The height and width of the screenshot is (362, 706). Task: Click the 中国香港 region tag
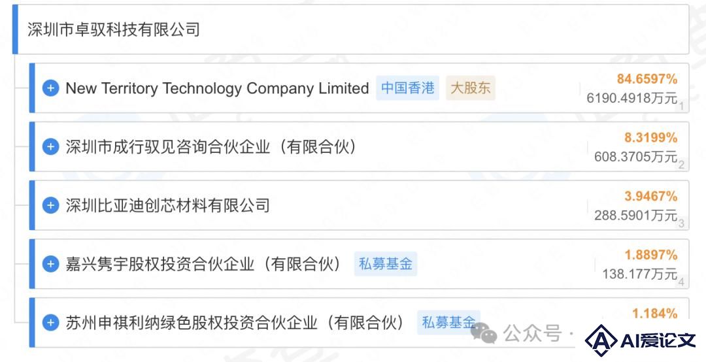point(407,88)
